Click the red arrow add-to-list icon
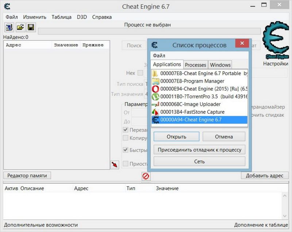 tap(115, 165)
